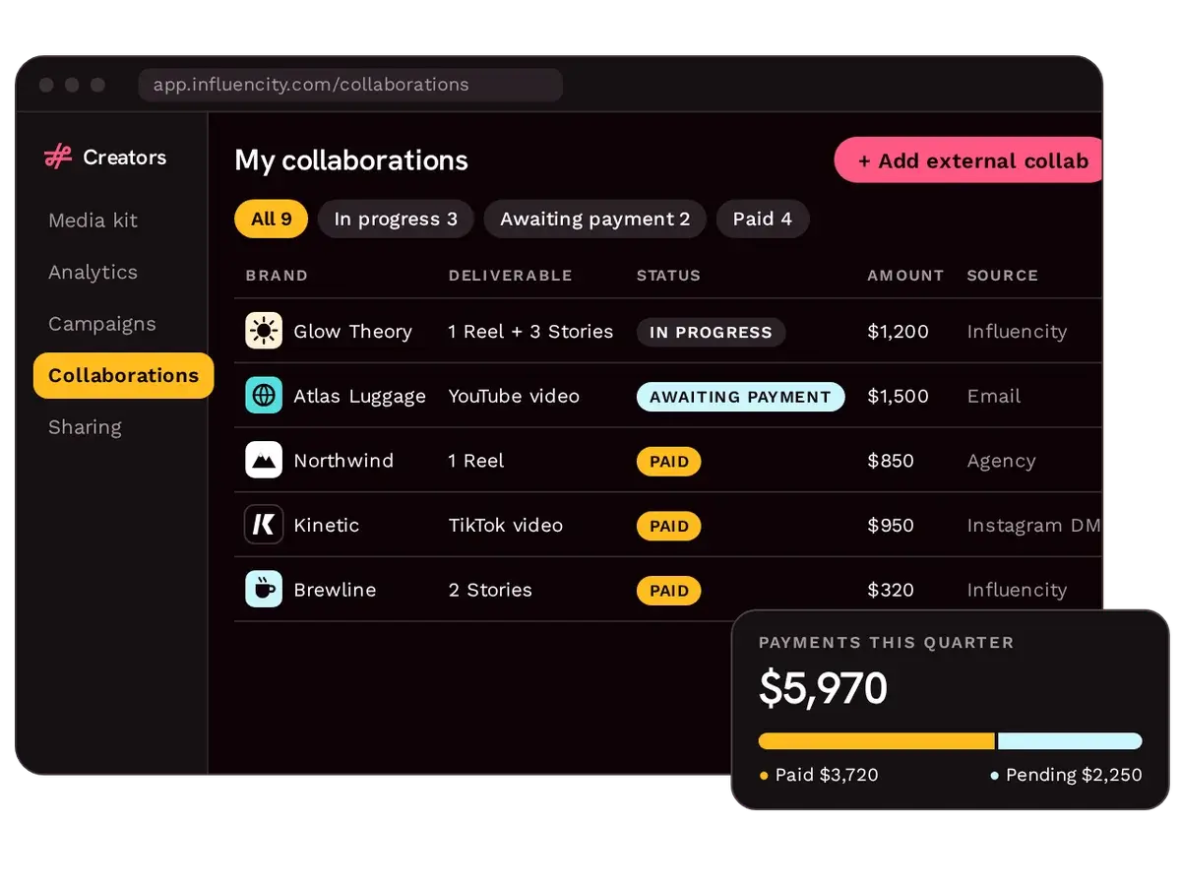Click the Instagram DM source cell
The image size is (1181, 886).
click(x=1033, y=526)
